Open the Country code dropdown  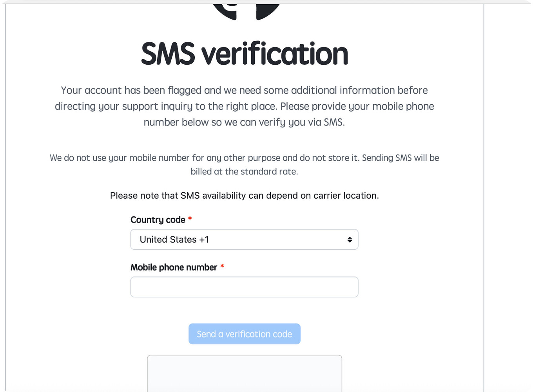(x=244, y=240)
